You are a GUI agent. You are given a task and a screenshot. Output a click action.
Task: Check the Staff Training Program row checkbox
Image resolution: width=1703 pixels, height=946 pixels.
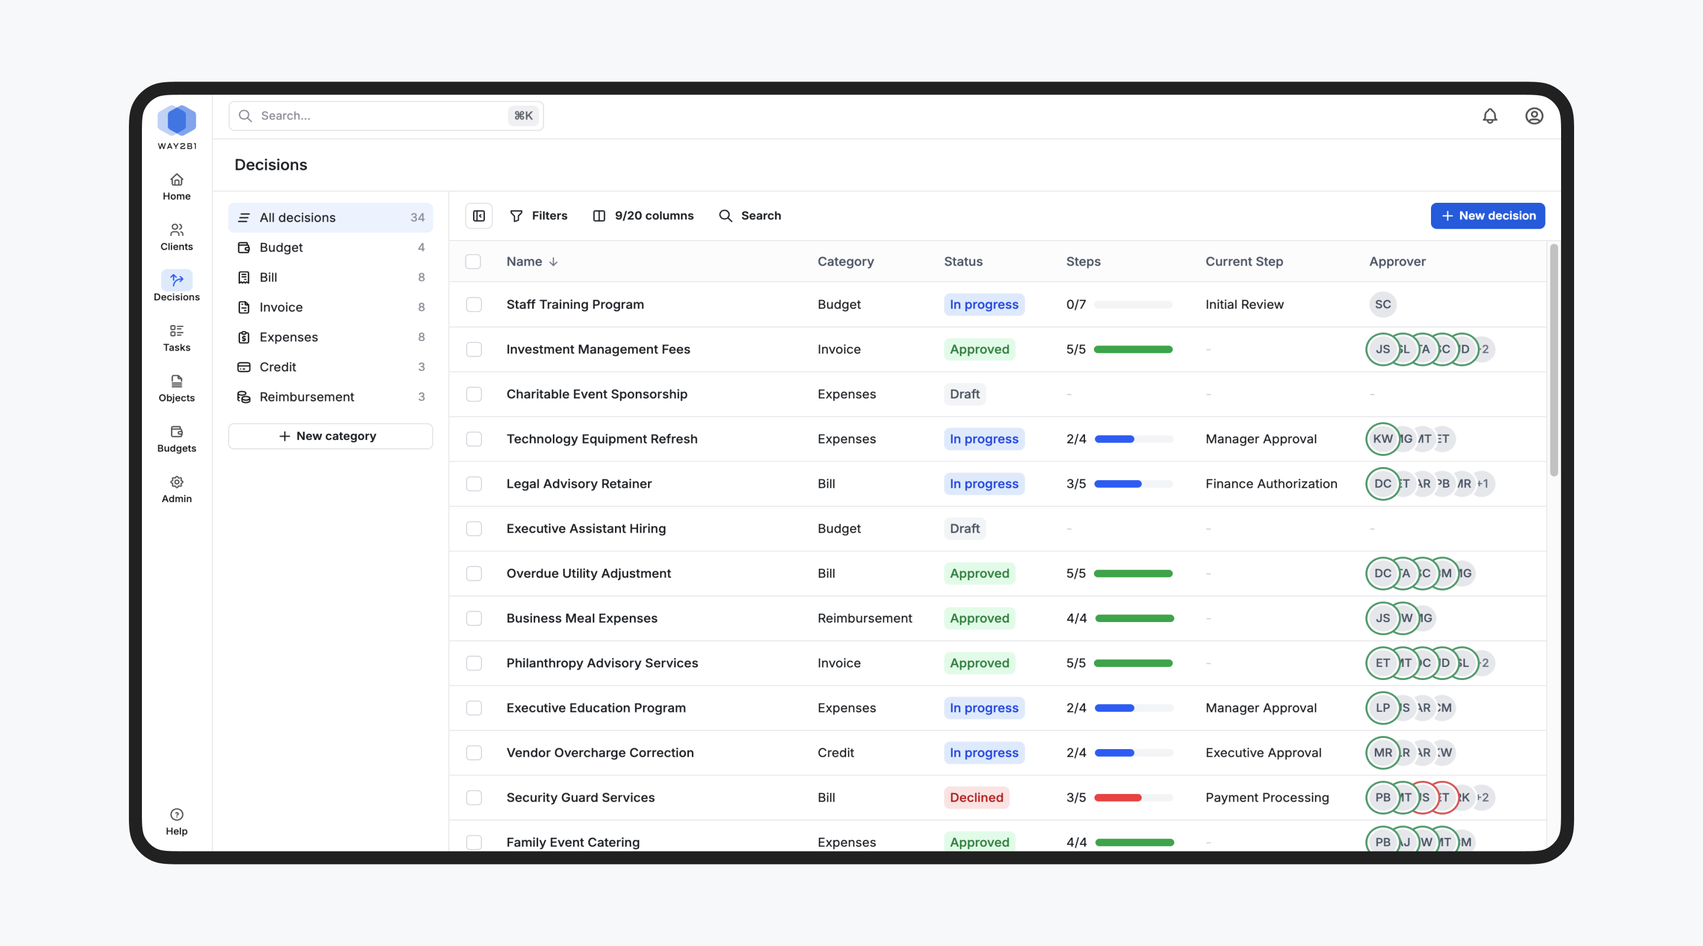pyautogui.click(x=473, y=304)
